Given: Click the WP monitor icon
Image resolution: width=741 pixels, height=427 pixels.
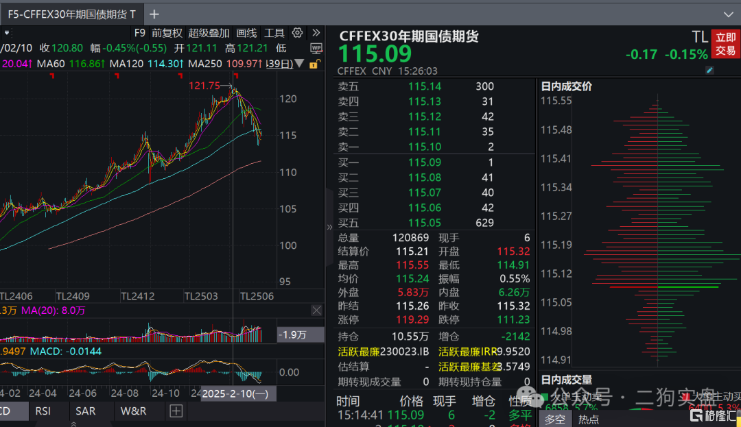Looking at the screenshot, I should [316, 48].
